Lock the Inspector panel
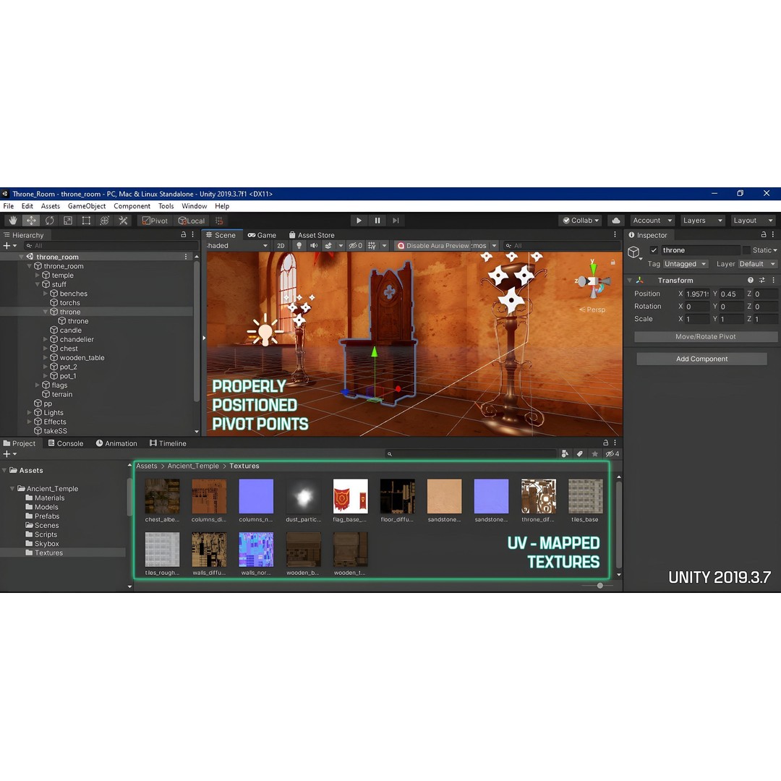This screenshot has width=781, height=781. point(764,234)
